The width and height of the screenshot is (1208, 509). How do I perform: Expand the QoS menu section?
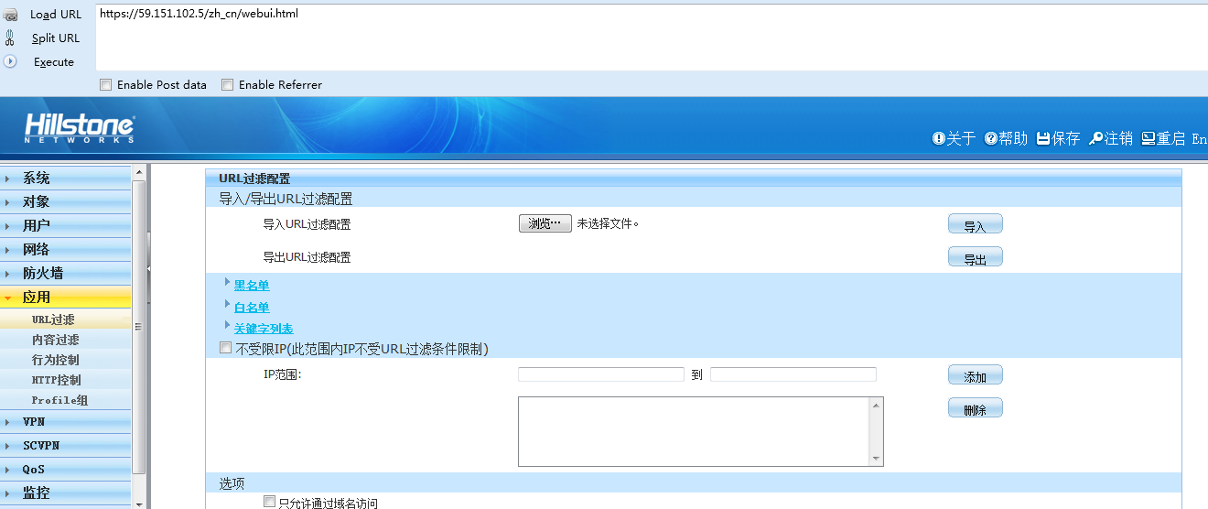[x=66, y=470]
